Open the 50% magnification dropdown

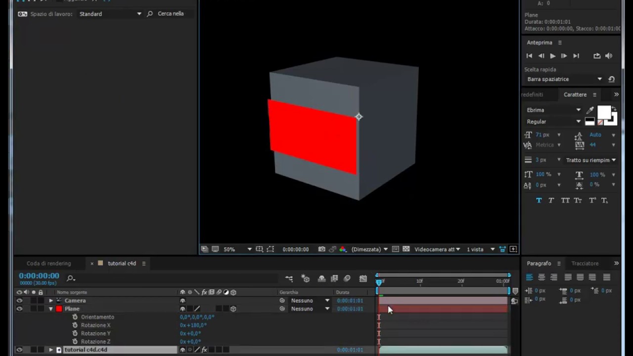237,249
